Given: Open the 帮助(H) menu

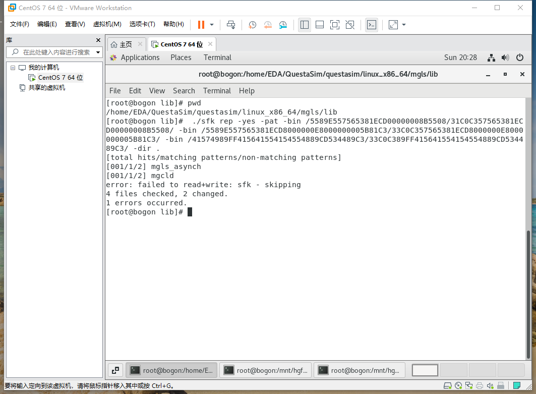Looking at the screenshot, I should click(173, 24).
